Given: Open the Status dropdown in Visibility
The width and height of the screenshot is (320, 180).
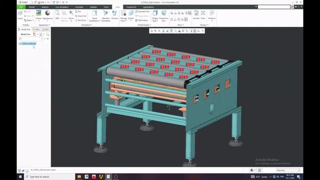Looking at the screenshot, I should tap(29, 20).
